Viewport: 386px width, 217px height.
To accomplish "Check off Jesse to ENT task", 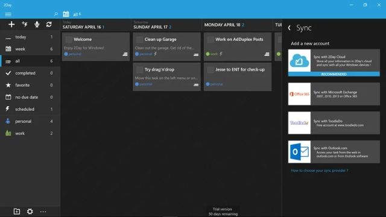I will click(x=210, y=70).
